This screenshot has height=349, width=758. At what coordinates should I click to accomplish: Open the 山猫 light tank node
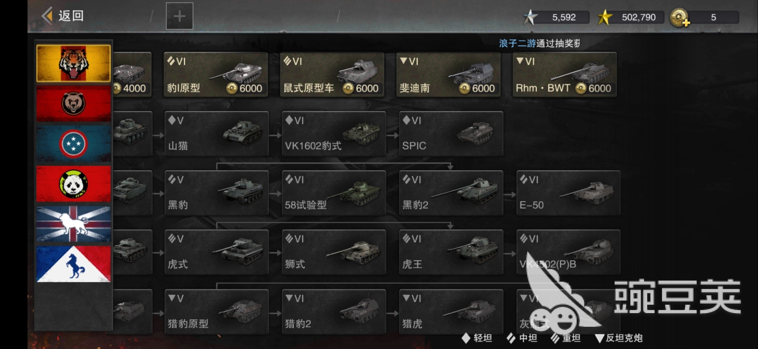(217, 134)
